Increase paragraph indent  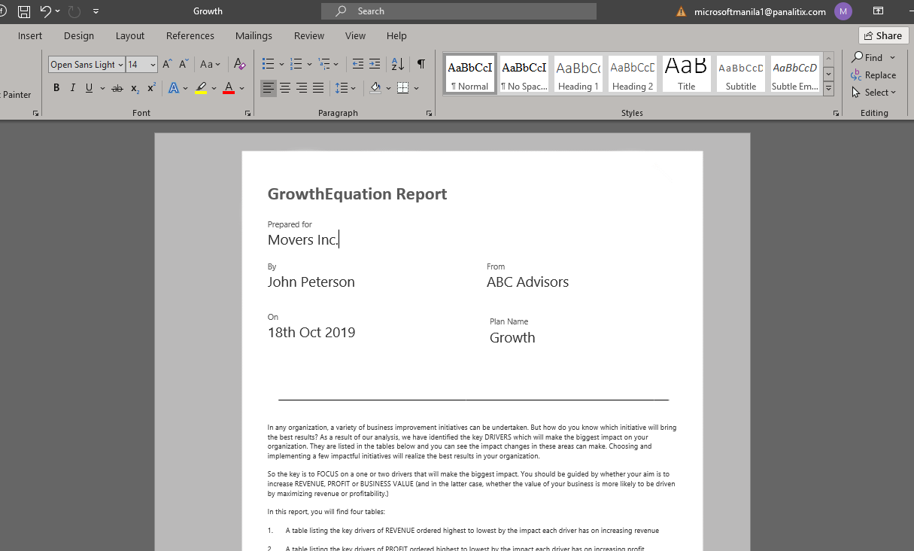pyautogui.click(x=375, y=65)
